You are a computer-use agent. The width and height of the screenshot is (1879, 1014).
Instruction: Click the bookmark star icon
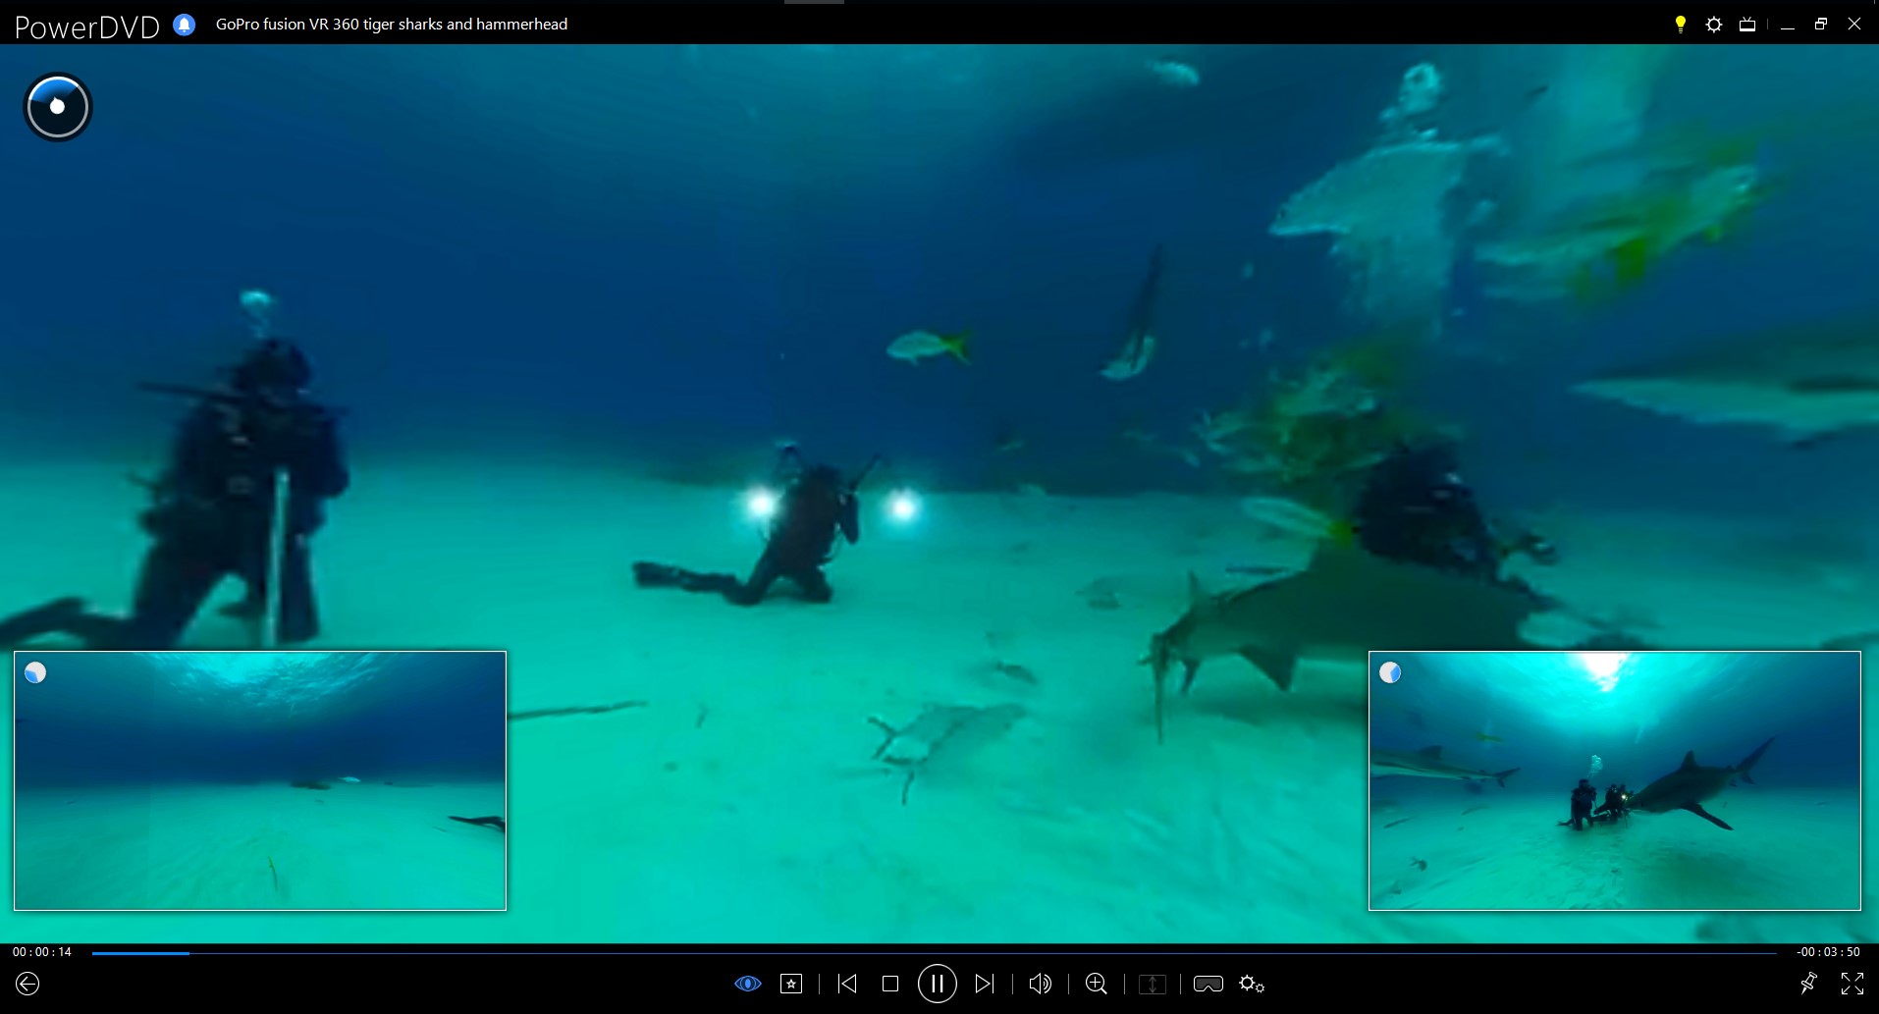[x=792, y=983]
